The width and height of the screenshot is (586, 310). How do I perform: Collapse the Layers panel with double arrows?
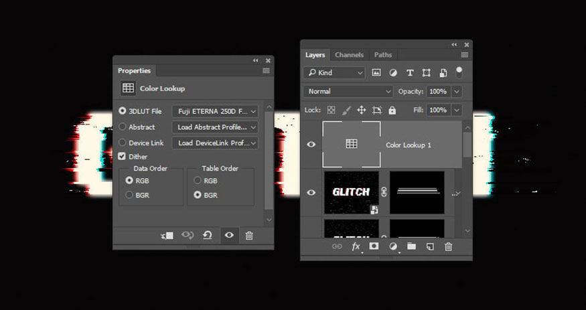(454, 44)
